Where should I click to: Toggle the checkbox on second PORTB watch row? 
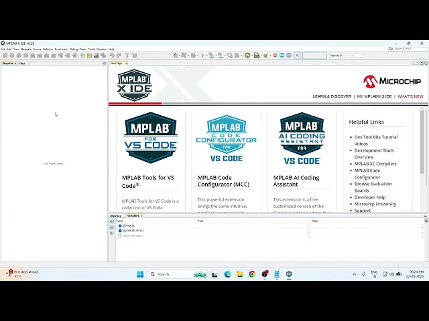(120, 231)
